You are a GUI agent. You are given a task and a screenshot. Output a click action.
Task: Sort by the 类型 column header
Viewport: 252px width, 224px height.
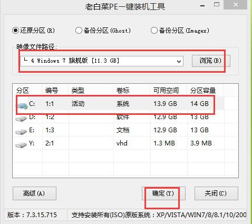[78, 91]
